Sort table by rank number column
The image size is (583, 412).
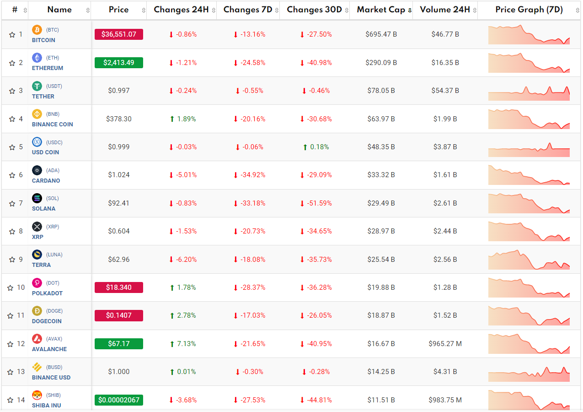[15, 10]
